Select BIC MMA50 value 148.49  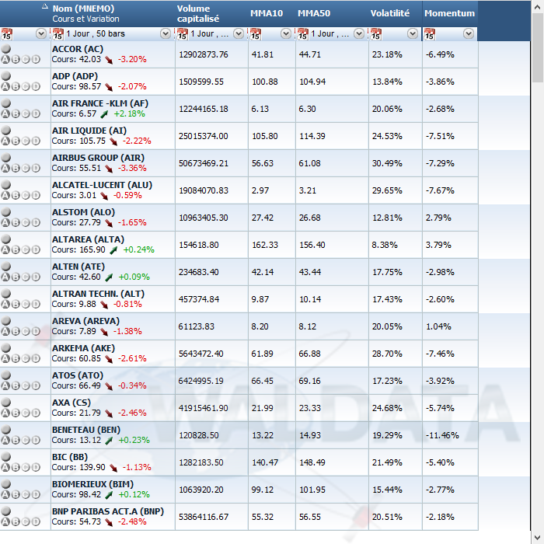click(x=312, y=462)
